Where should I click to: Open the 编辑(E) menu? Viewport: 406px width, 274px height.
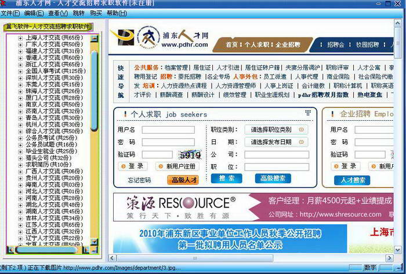tap(34, 13)
